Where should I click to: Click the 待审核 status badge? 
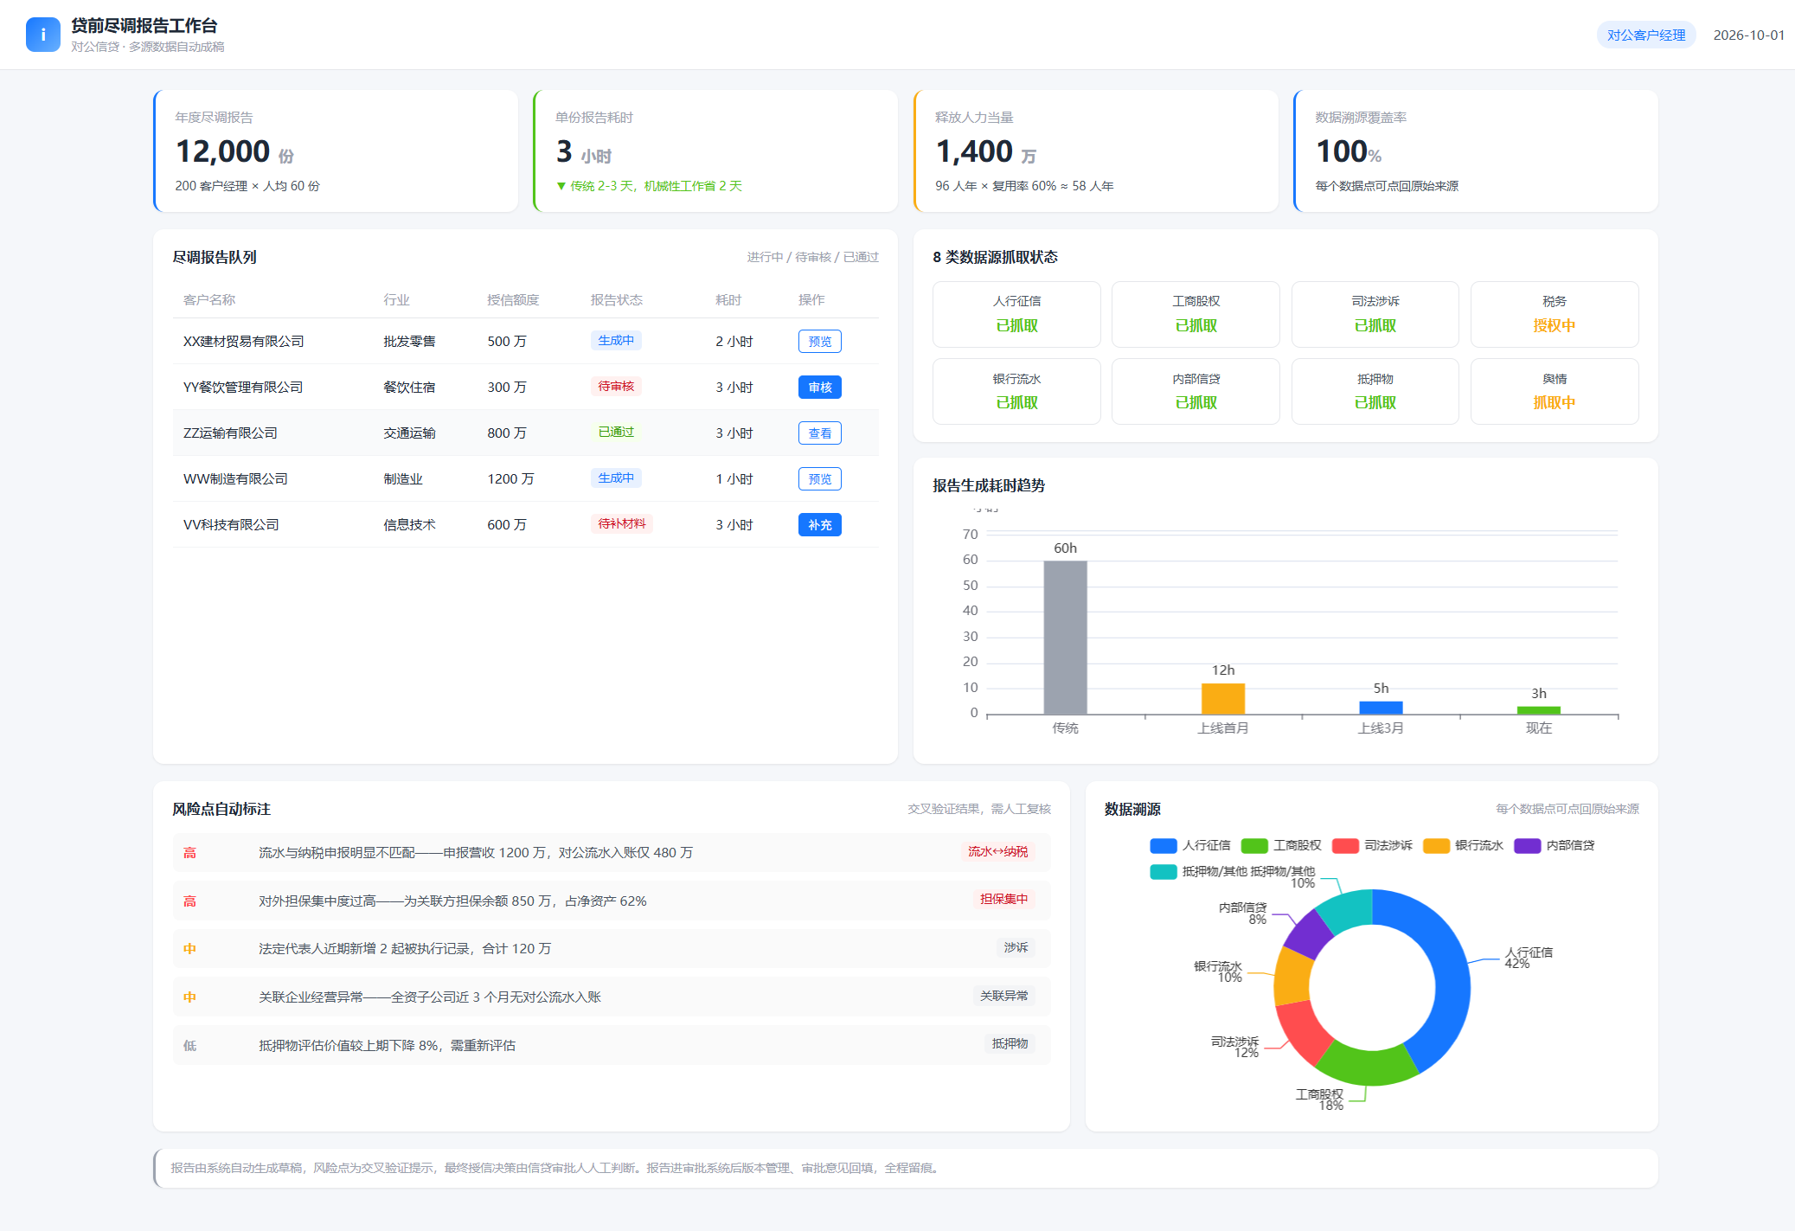coord(616,387)
